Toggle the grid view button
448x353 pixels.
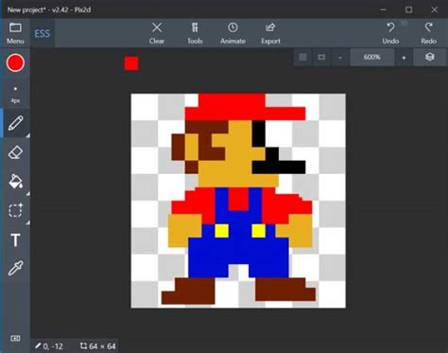coord(302,57)
